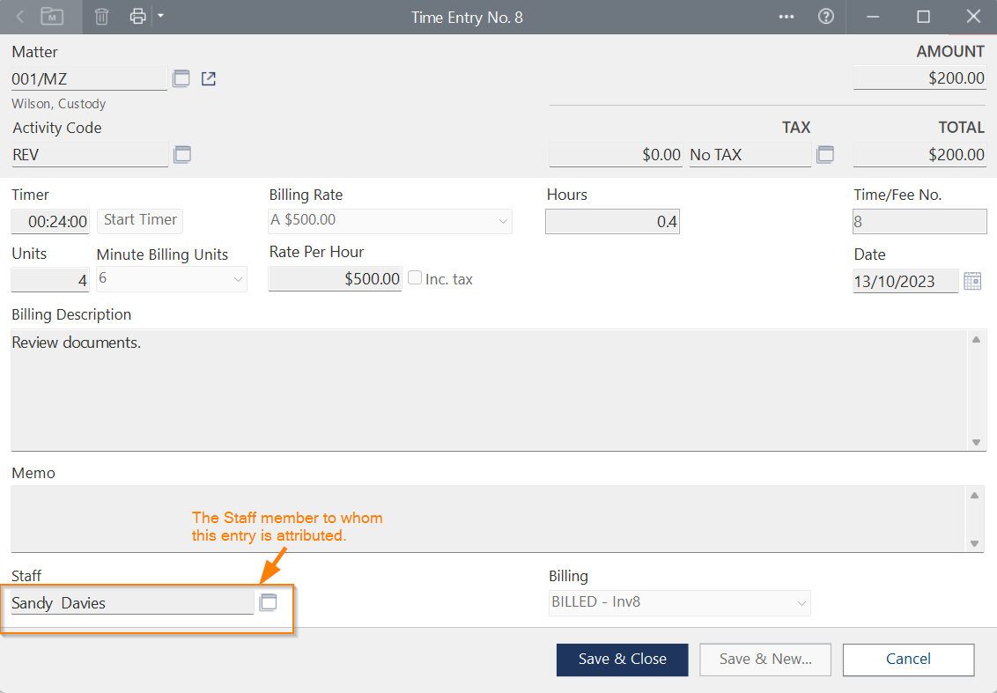The width and height of the screenshot is (997, 693).
Task: Open the three-dots more options menu
Action: (x=787, y=17)
